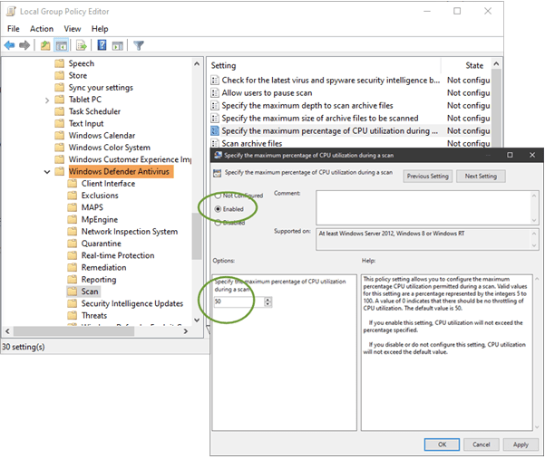Click the MAPS folder icon
The width and height of the screenshot is (545, 459).
[x=73, y=207]
